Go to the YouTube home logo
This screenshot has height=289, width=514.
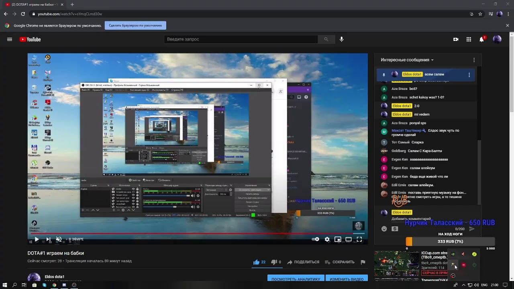click(x=30, y=39)
